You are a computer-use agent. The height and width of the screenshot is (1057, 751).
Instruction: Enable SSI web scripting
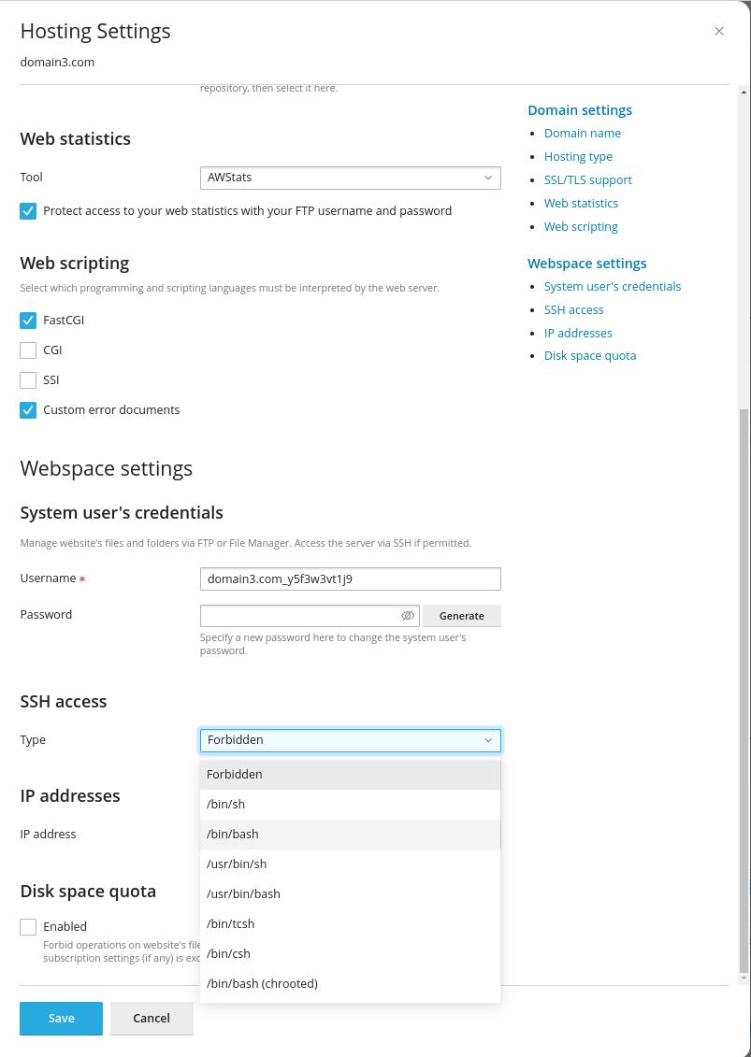pos(28,379)
